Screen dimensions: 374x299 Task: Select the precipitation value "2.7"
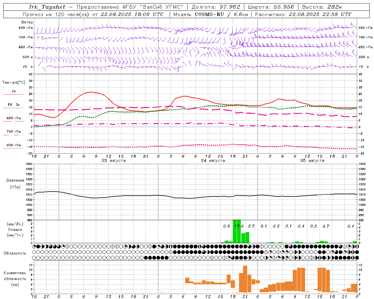(251, 226)
